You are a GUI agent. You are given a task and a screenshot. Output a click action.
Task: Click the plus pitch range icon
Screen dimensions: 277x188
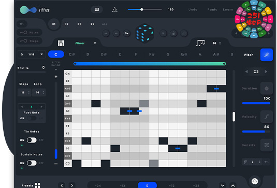[56, 77]
